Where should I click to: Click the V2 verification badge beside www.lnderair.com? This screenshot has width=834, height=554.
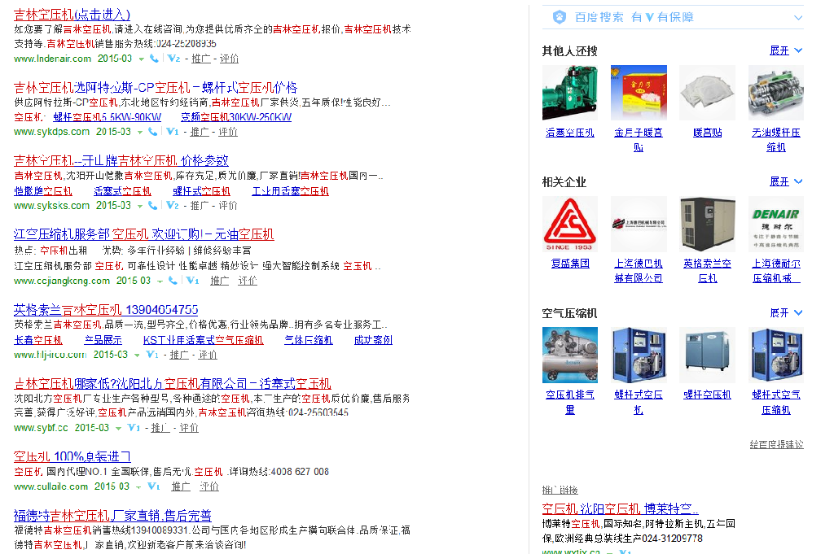(173, 59)
